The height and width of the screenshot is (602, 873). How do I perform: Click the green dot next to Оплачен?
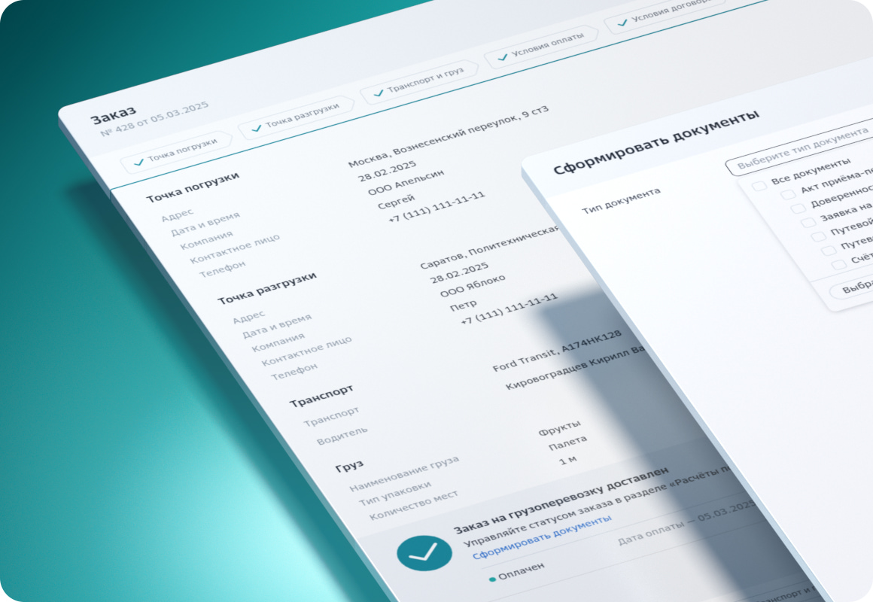[x=492, y=579]
